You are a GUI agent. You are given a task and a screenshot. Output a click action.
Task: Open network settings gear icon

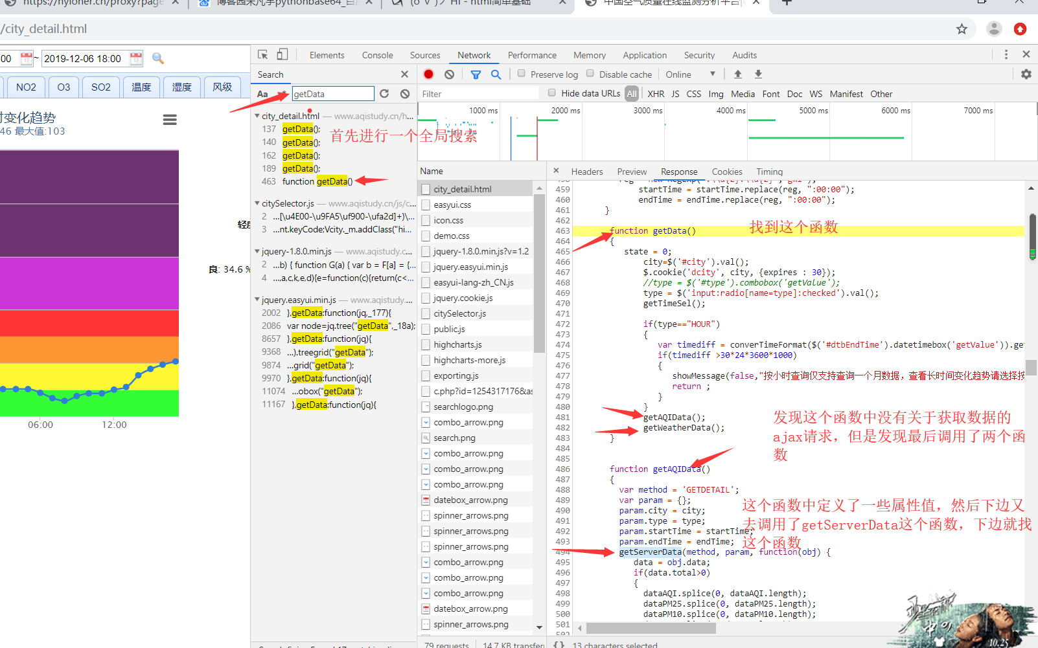pos(1026,74)
